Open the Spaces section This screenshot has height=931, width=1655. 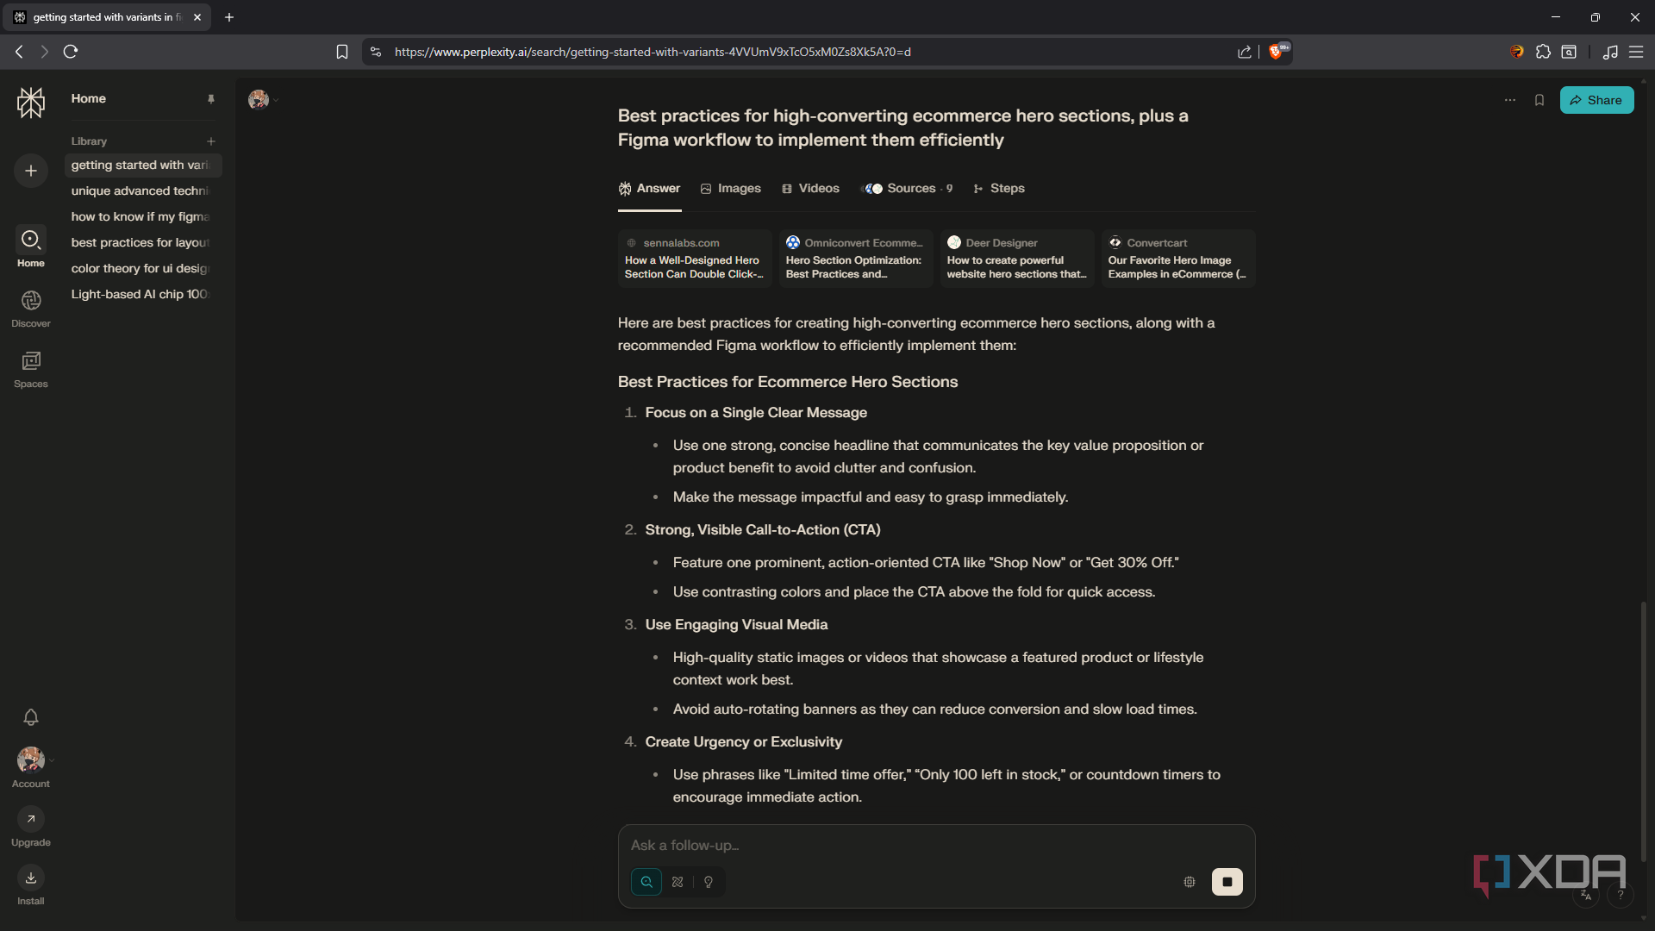(31, 369)
